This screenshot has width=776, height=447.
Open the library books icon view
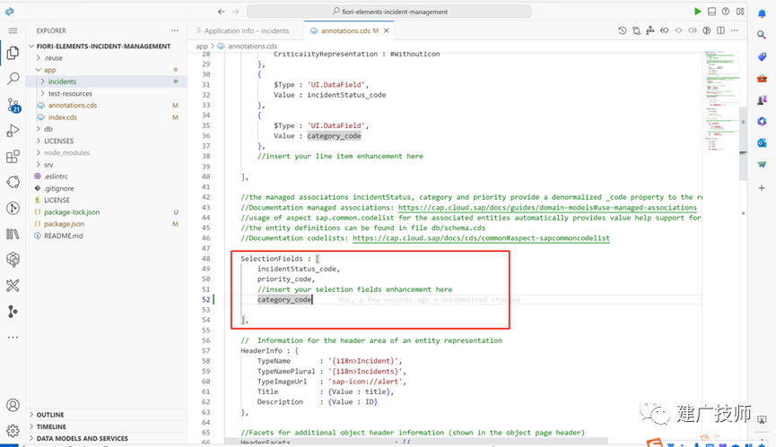point(13,234)
